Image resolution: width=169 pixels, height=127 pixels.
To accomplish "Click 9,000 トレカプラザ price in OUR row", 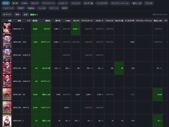I will tap(132, 42).
